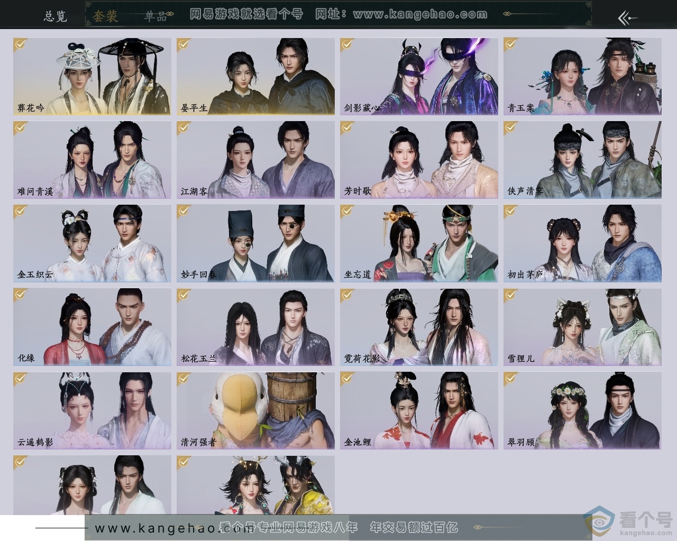Toggle the checkmark on 金池鲤 outfit

[x=347, y=379]
